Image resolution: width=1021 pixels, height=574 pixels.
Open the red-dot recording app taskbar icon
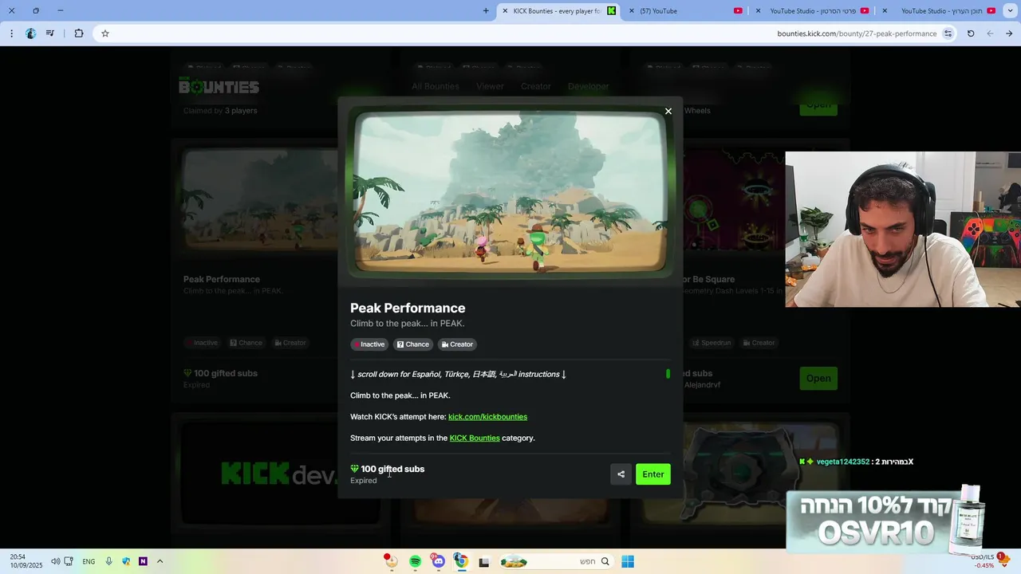390,561
